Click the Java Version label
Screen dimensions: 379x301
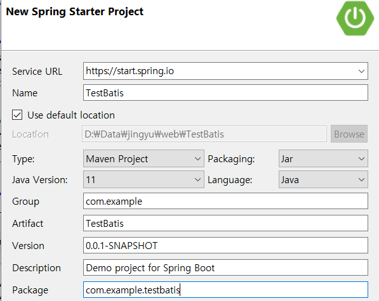point(40,180)
